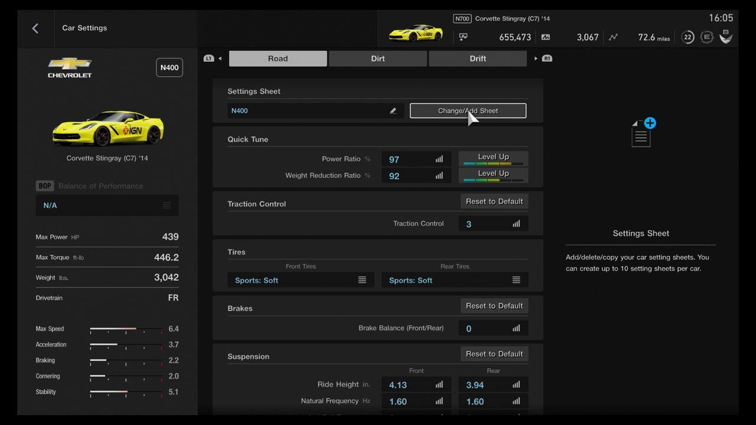Click the pencil icon to rename sheet N400
Viewport: 756px width, 425px height.
(x=393, y=111)
